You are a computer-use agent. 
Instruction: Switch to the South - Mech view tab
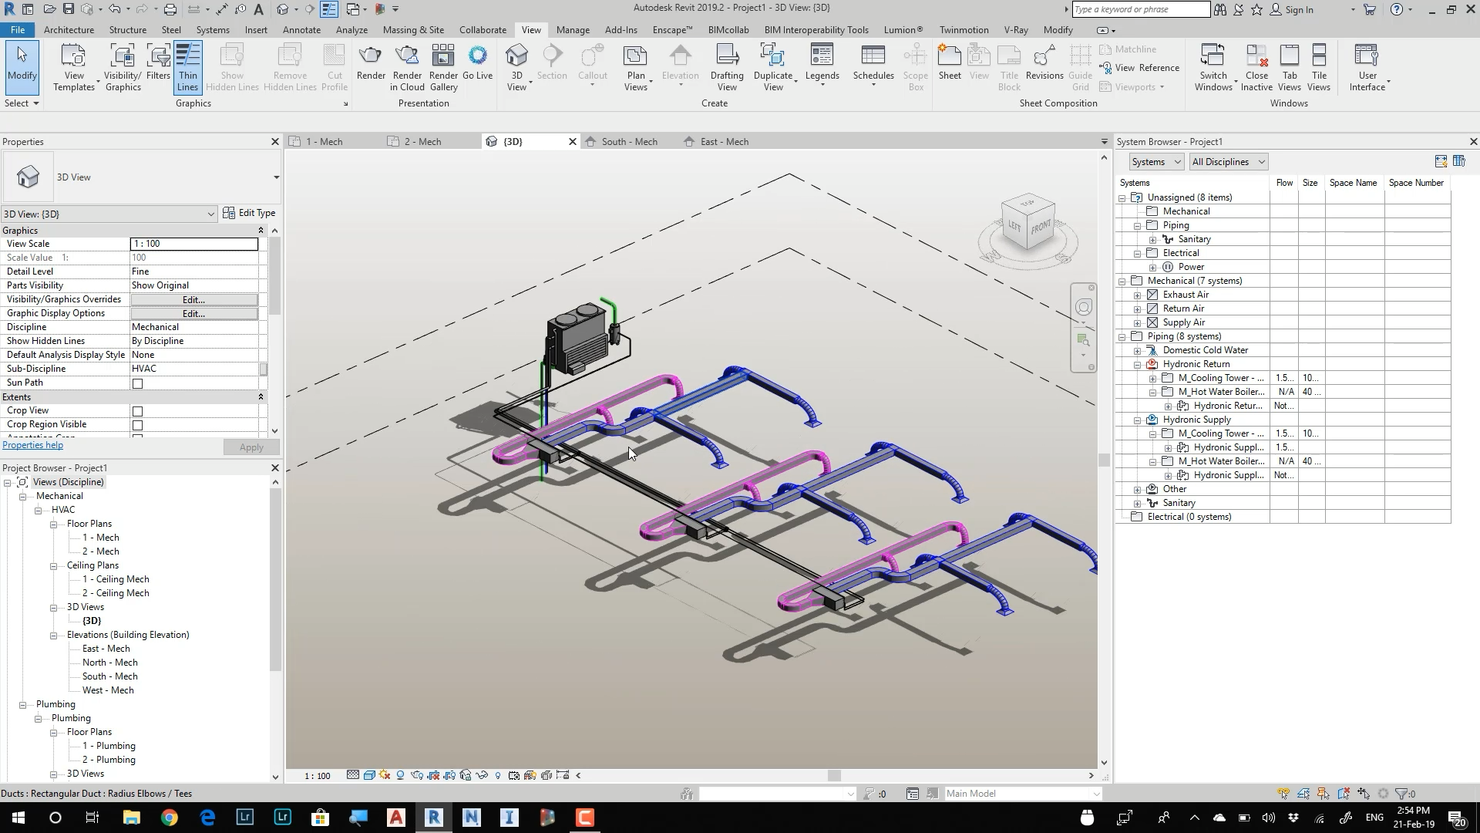click(629, 142)
